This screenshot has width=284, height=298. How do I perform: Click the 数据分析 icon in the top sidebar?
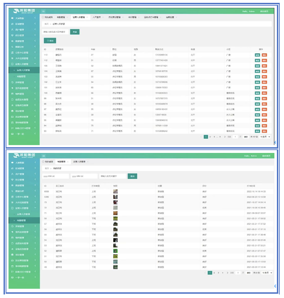point(12,47)
